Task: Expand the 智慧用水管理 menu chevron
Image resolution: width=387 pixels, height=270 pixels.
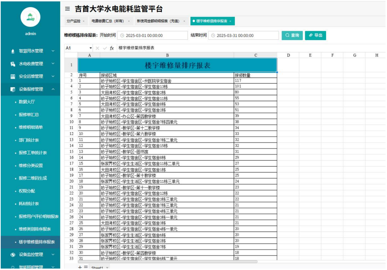Action: [x=53, y=51]
